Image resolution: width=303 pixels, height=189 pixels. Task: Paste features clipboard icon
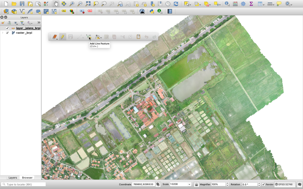138,37
